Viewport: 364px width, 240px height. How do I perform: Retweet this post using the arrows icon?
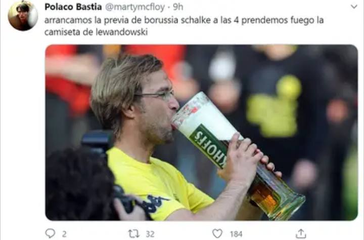point(134,233)
